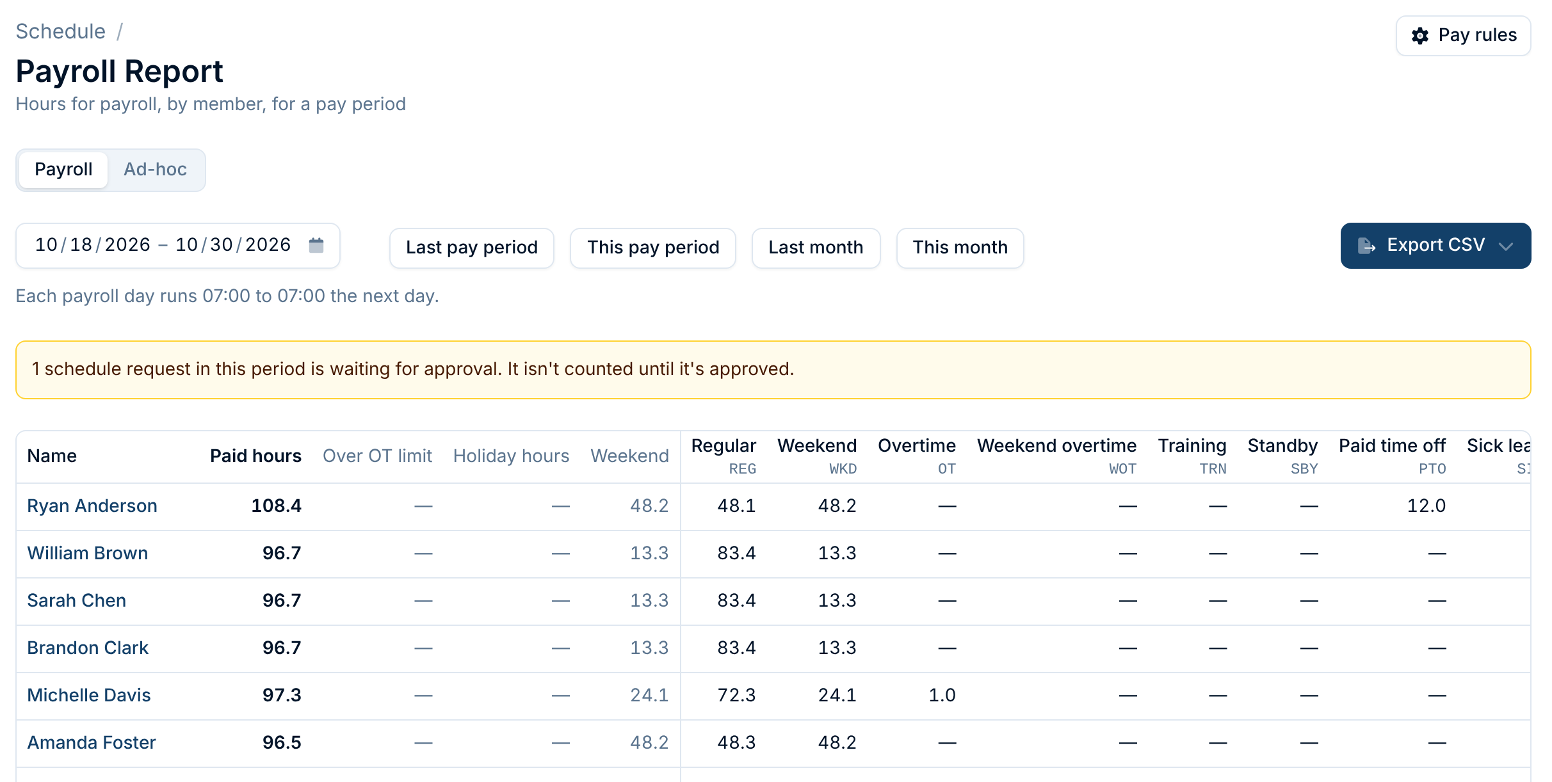Image resolution: width=1552 pixels, height=782 pixels.
Task: Open the calendar icon in date range field
Action: (316, 245)
